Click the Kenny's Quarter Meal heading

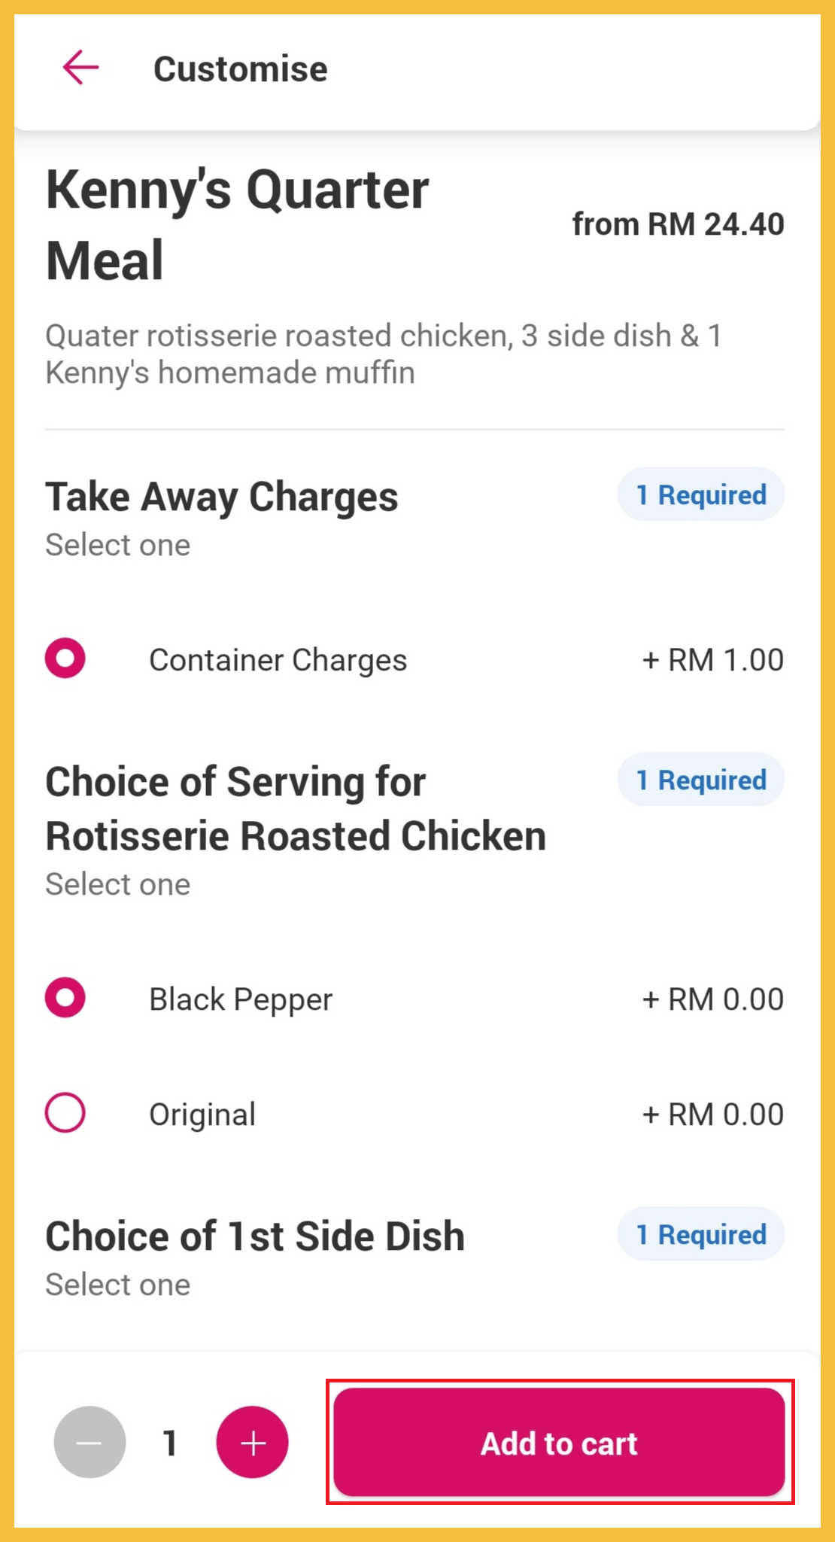tap(237, 224)
